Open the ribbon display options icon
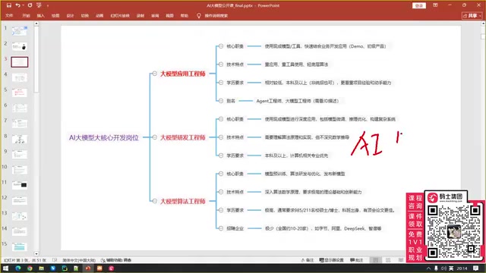This screenshot has height=273, width=486. point(435,5)
